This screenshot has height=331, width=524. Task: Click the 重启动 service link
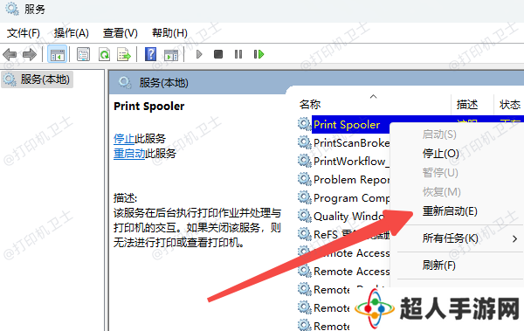(129, 154)
